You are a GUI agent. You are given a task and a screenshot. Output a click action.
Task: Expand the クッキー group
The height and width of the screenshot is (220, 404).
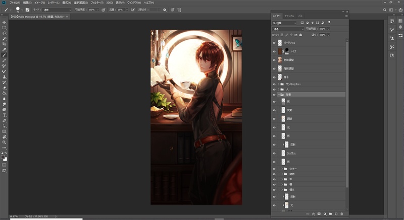click(282, 169)
